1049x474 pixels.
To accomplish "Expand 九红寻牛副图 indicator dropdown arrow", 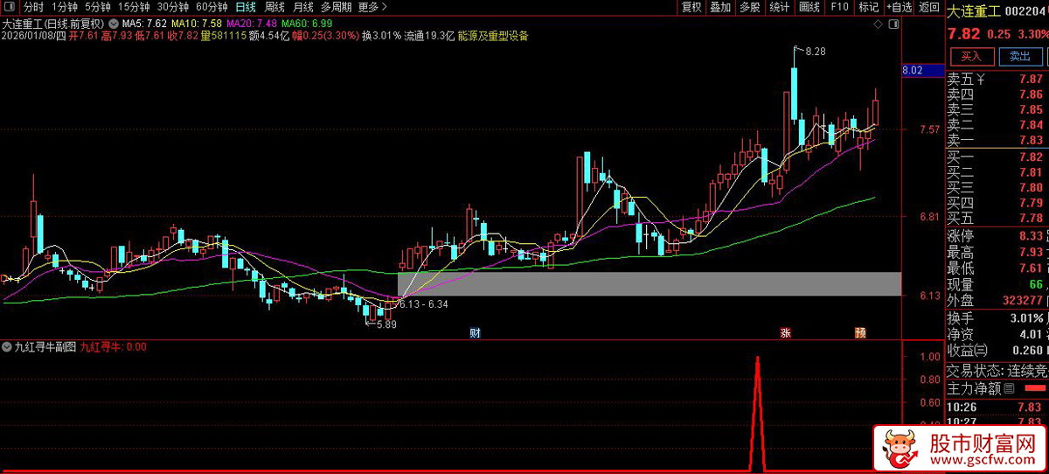I will point(8,346).
